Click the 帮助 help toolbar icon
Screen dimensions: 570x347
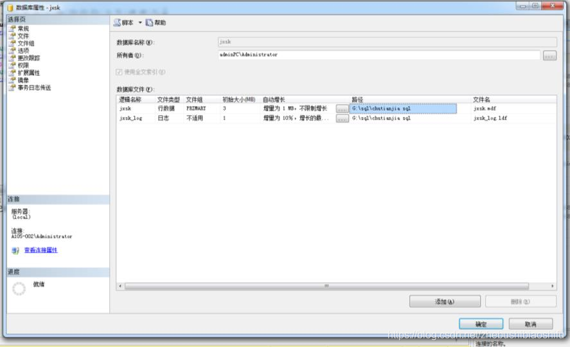149,22
